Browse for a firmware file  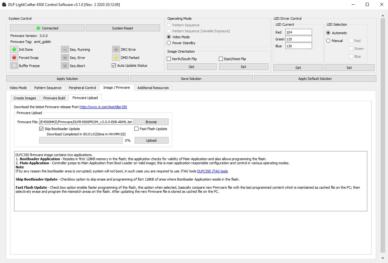click(x=151, y=122)
